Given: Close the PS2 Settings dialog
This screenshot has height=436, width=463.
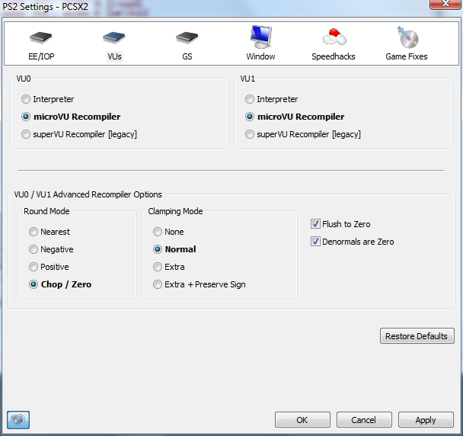Looking at the screenshot, I should coord(445,4).
